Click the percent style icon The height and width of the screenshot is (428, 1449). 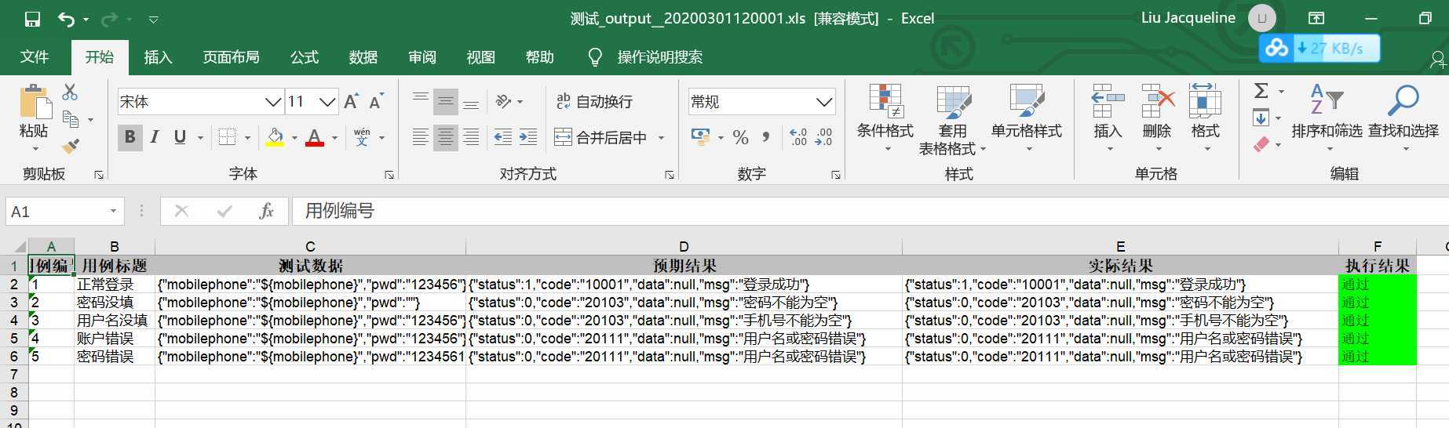click(740, 137)
